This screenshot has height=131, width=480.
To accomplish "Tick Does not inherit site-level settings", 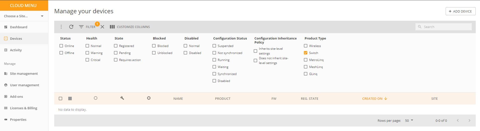I will pos(255,60).
